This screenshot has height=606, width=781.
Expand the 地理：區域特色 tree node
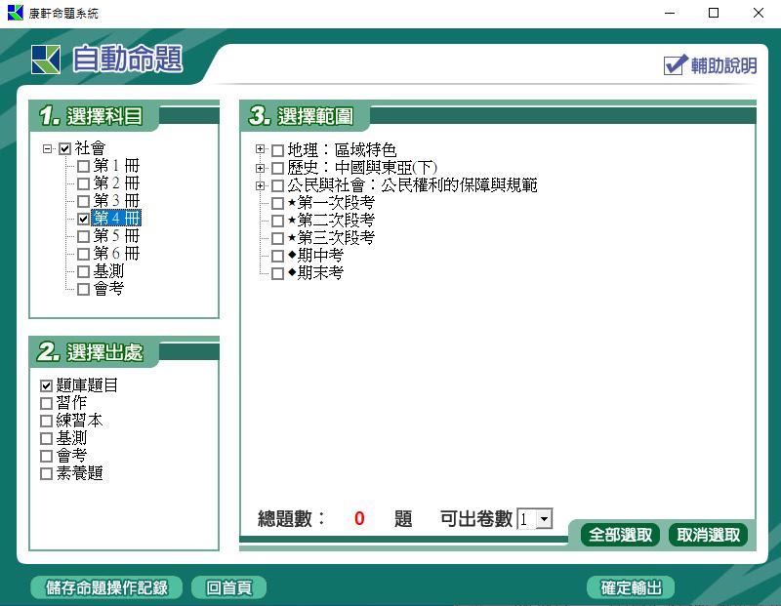click(260, 150)
